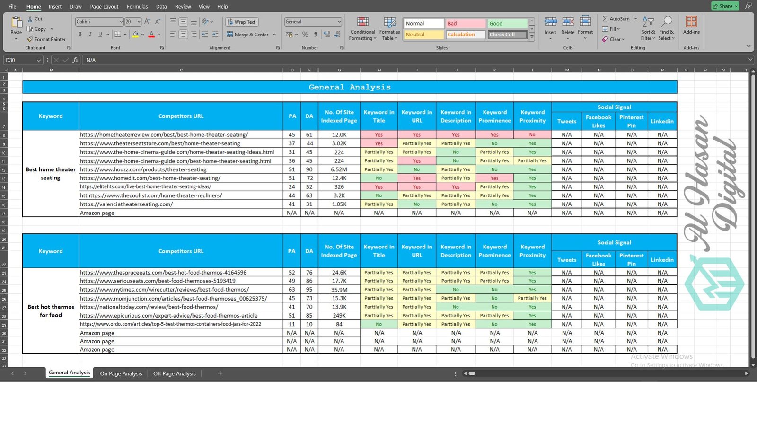Click Increase Decimal icon
Image resolution: width=757 pixels, height=426 pixels.
click(327, 35)
